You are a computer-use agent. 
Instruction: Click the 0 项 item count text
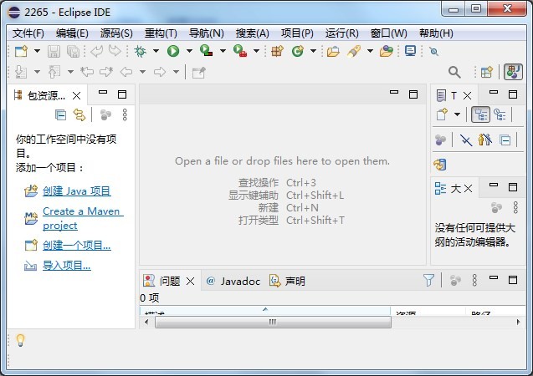149,297
